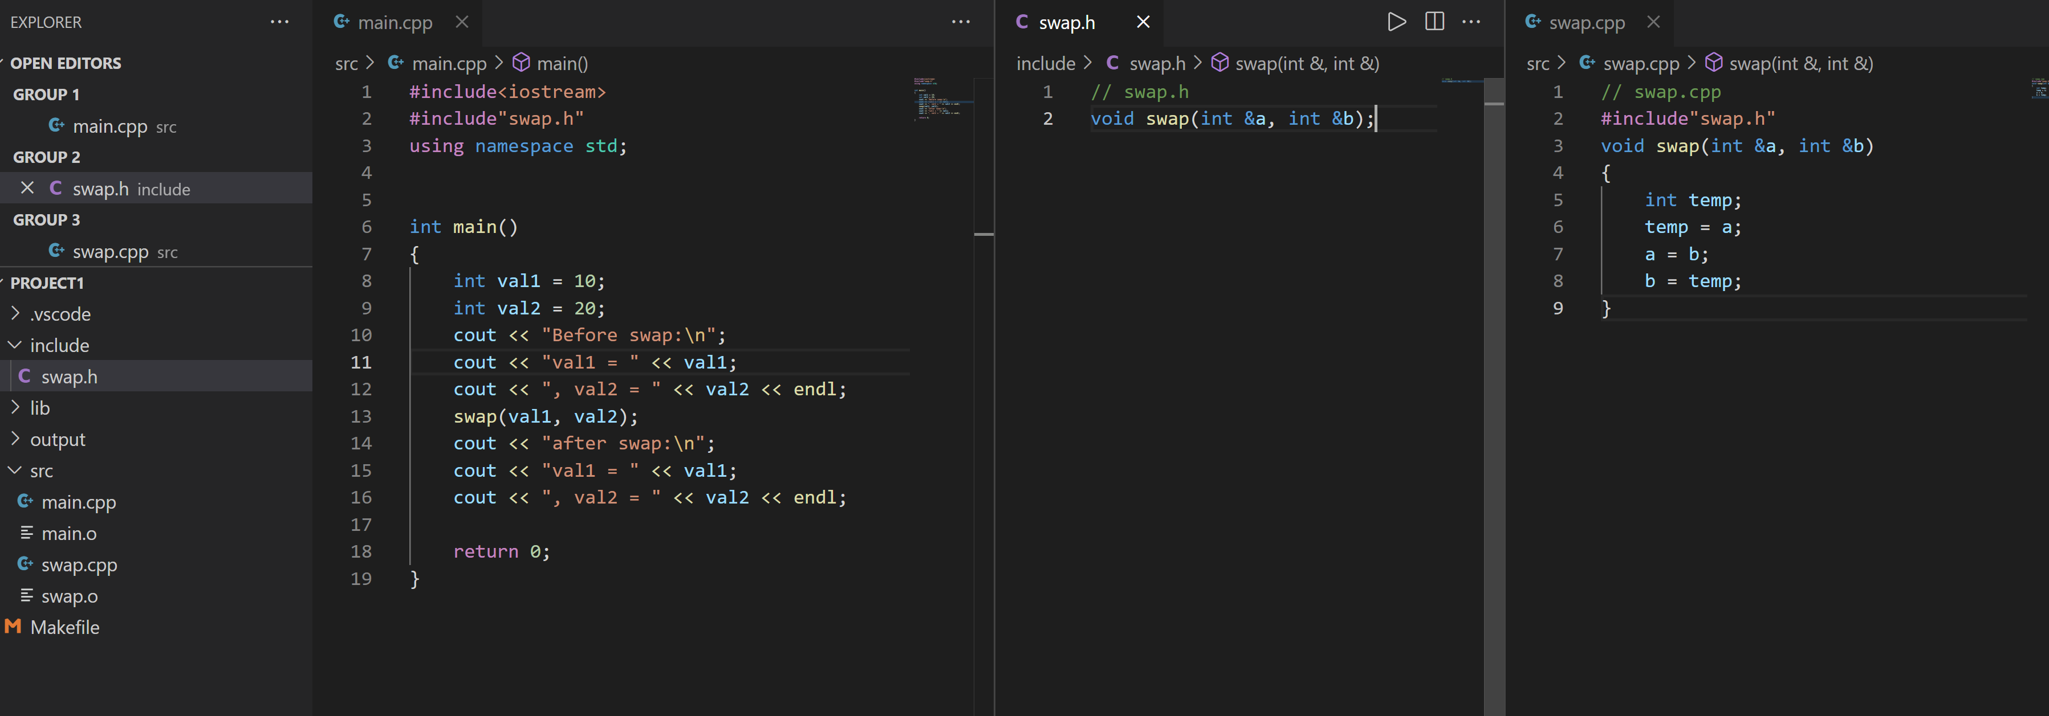Click C++ icon on swap.cpp tab
Screen dimensions: 2049x716
click(x=1532, y=22)
